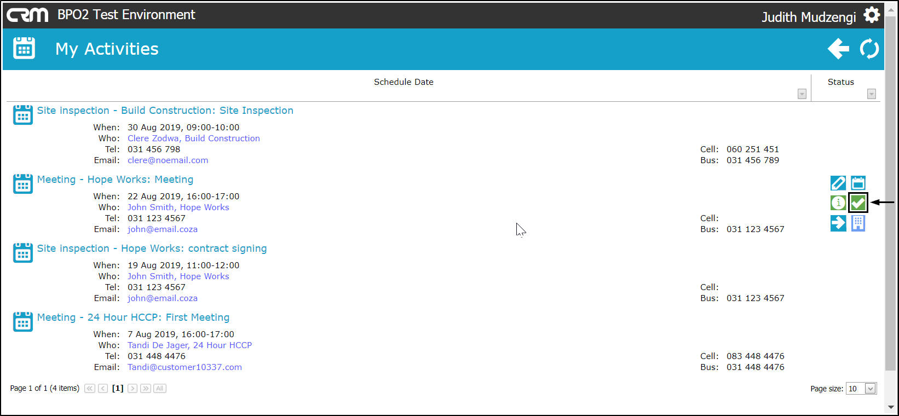Click cell number 083 448 4476
Viewport: 899px width, 416px height.
pyautogui.click(x=756, y=356)
